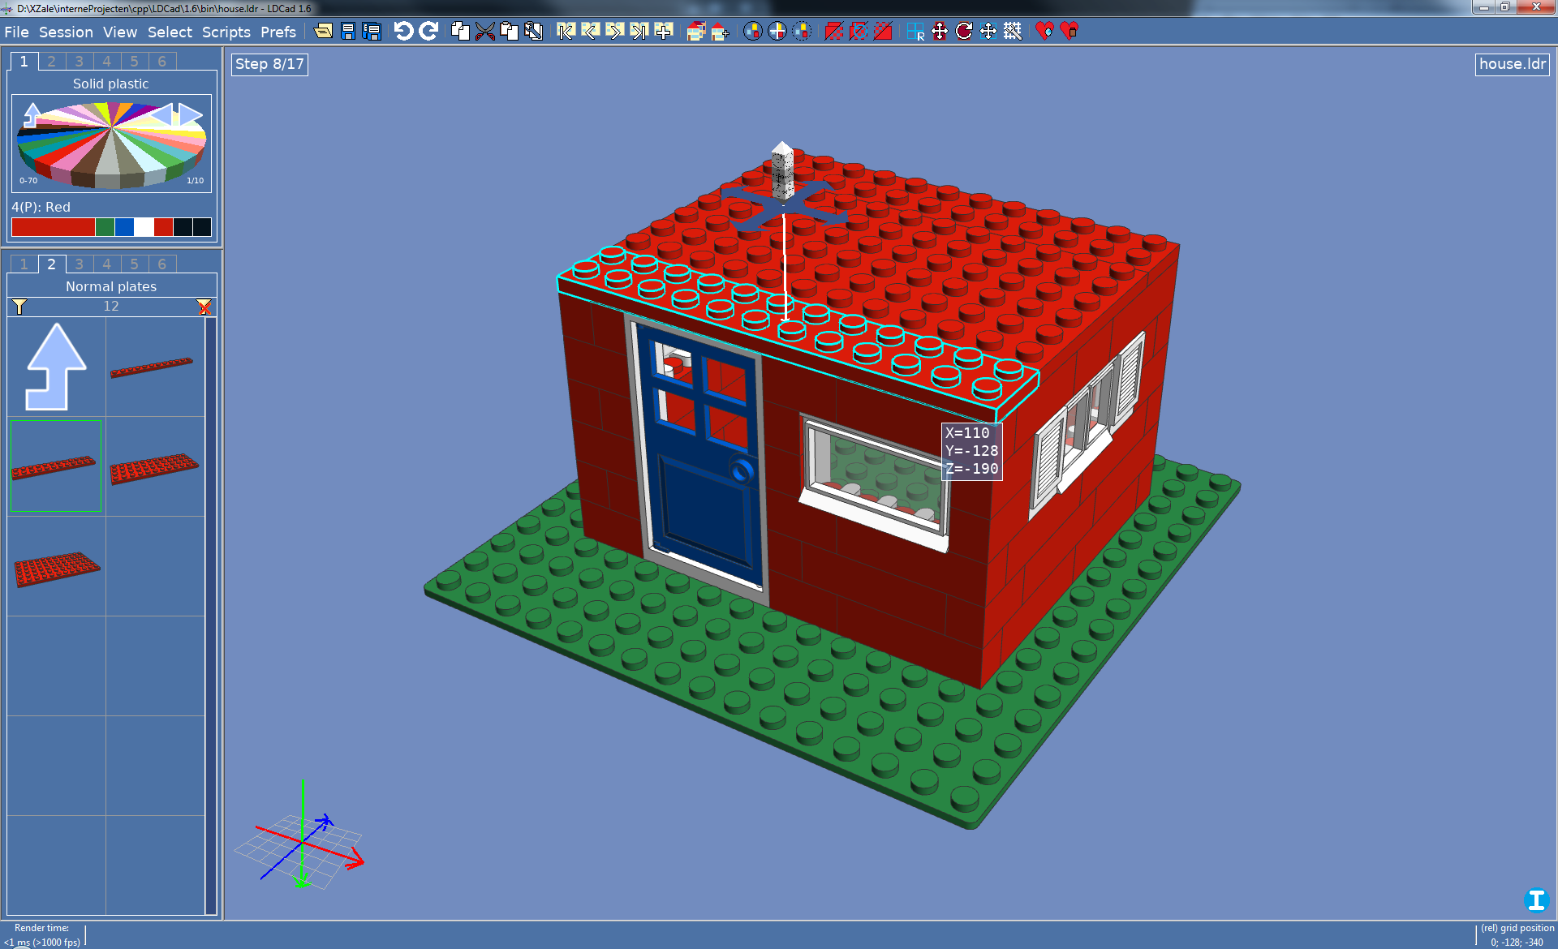Jump to first step icon

point(566,32)
